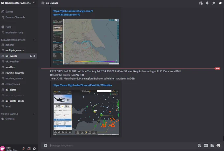Create a new voice channel
The image size is (224, 151).
pos(34,114)
